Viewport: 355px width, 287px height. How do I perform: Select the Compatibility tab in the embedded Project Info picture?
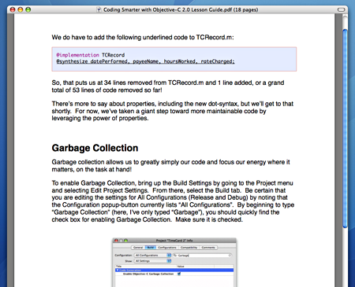point(189,248)
